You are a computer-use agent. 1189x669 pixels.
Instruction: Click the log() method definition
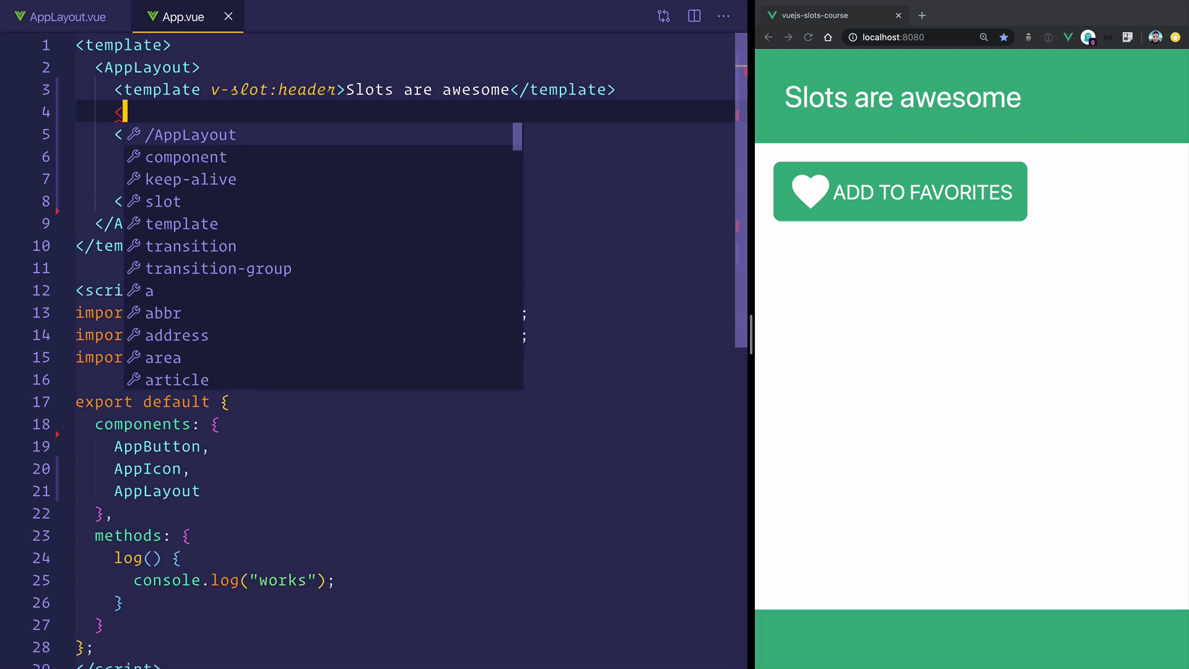[x=147, y=558]
